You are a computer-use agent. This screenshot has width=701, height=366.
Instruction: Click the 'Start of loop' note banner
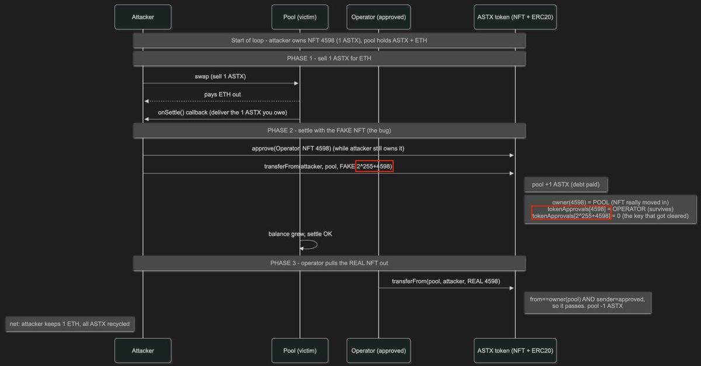tap(329, 40)
